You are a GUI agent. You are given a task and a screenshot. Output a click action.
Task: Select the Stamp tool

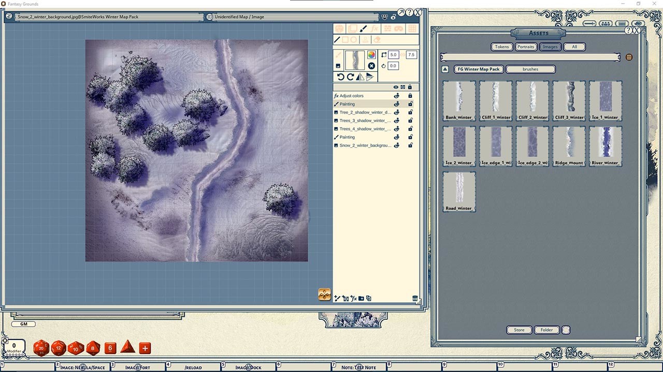point(364,40)
